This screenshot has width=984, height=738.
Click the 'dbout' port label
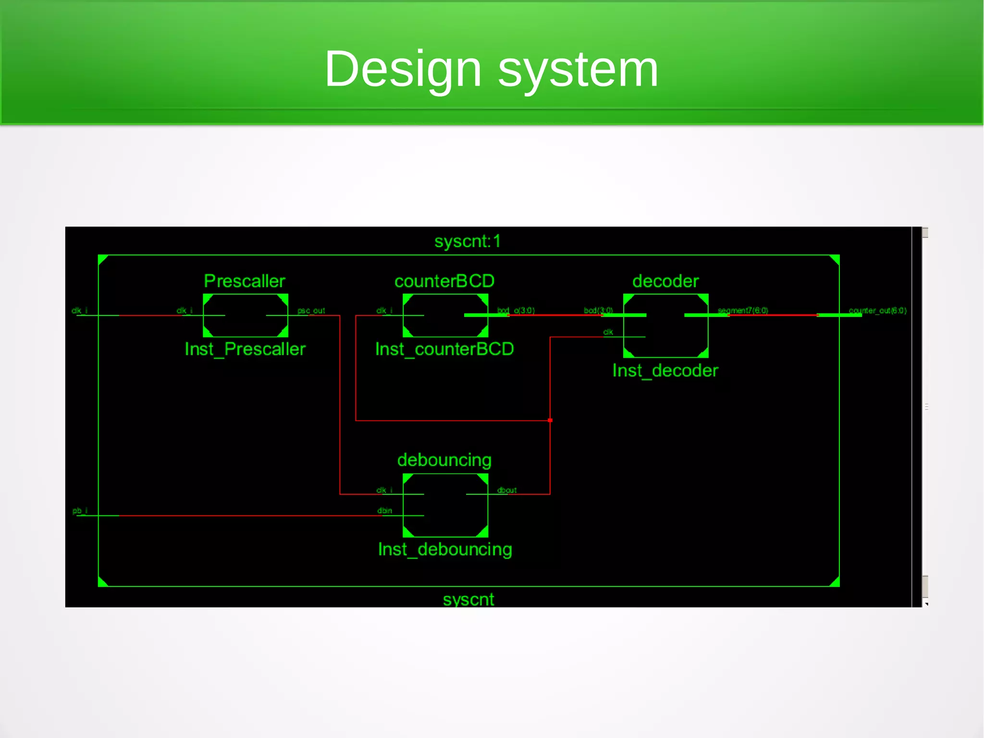(x=507, y=490)
